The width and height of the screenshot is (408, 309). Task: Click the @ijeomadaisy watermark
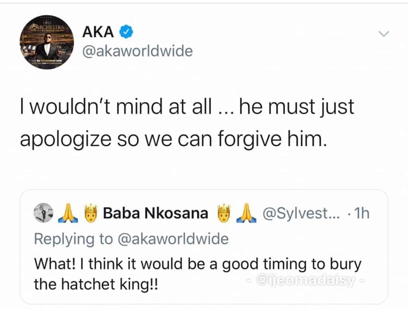point(306,280)
